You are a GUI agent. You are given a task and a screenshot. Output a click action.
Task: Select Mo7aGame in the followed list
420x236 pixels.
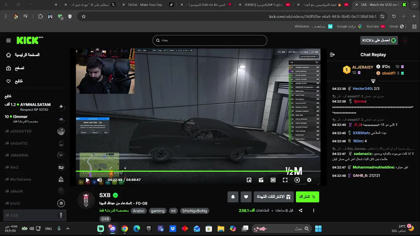tap(34, 179)
